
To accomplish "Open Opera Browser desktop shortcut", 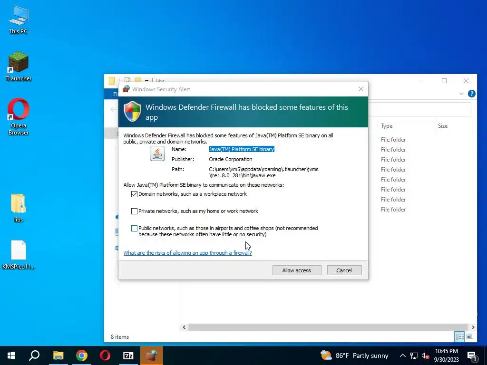I will point(19,117).
